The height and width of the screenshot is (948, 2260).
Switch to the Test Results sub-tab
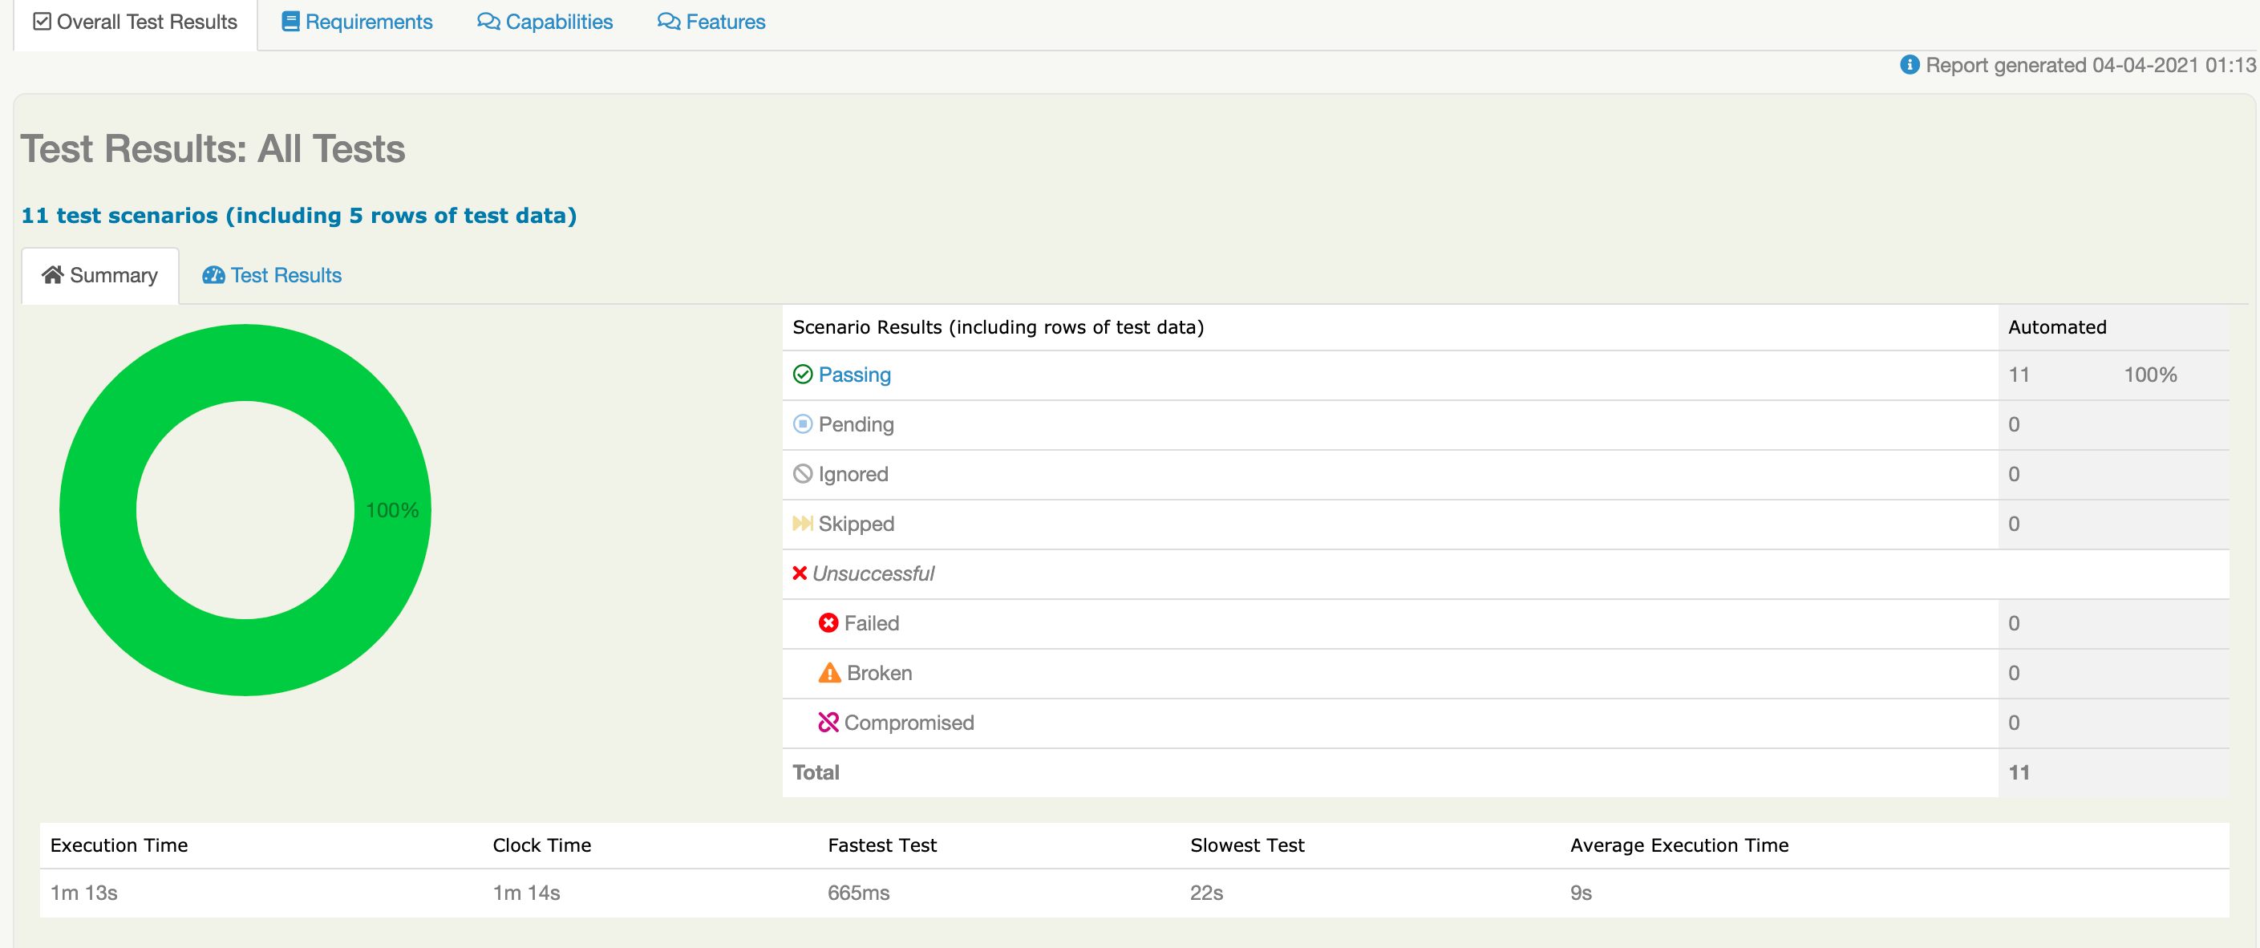(272, 276)
